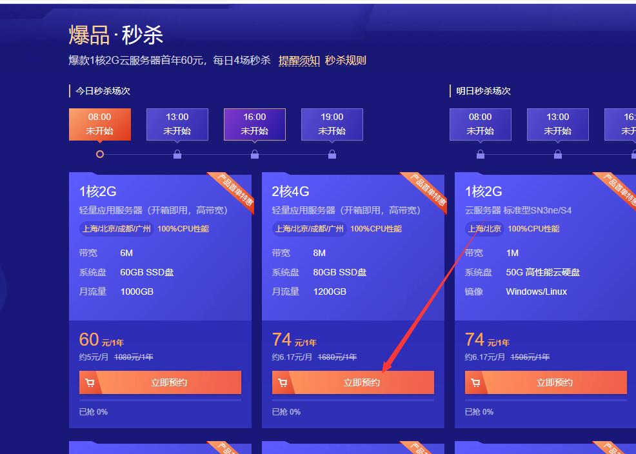
Task: Click 已抢 0% under SN3ne/S4 card
Action: (479, 412)
